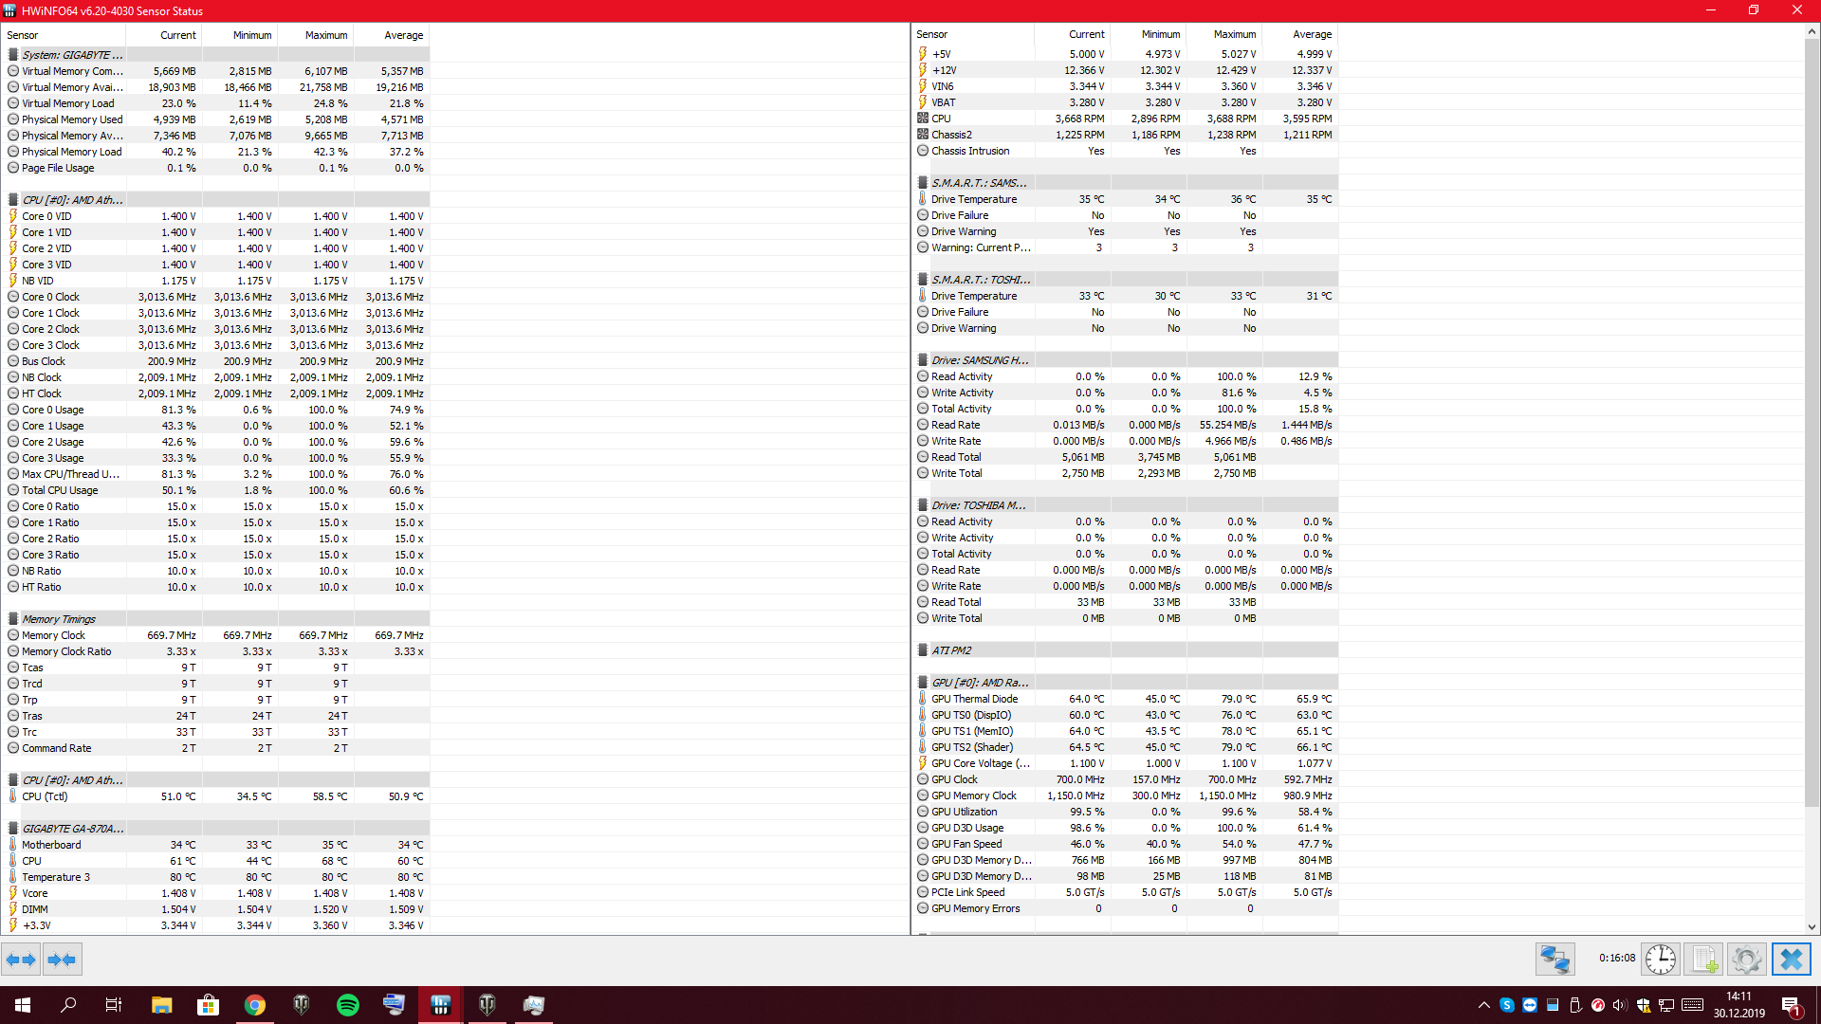
Task: Close sensors with the blue X button
Action: click(x=1791, y=960)
